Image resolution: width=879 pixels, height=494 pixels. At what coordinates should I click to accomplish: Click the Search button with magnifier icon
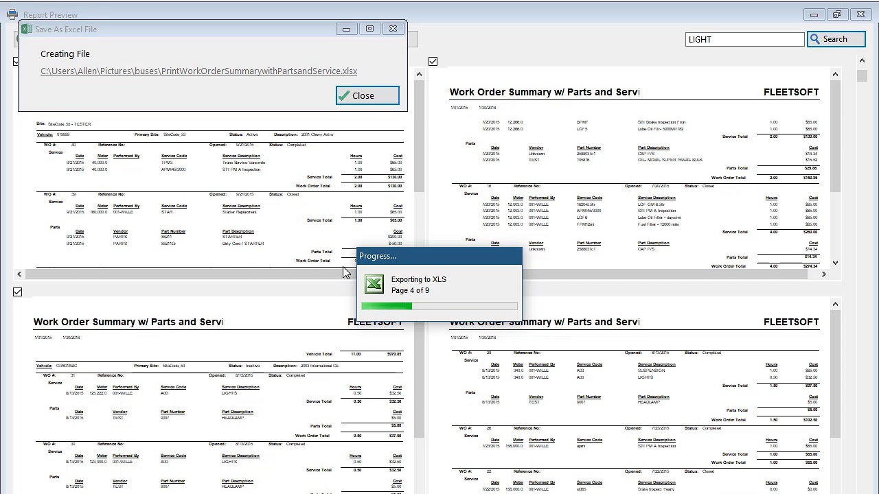coord(836,39)
